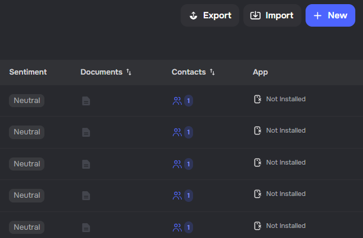View contacts icon in third row
The image size is (363, 238).
click(176, 164)
